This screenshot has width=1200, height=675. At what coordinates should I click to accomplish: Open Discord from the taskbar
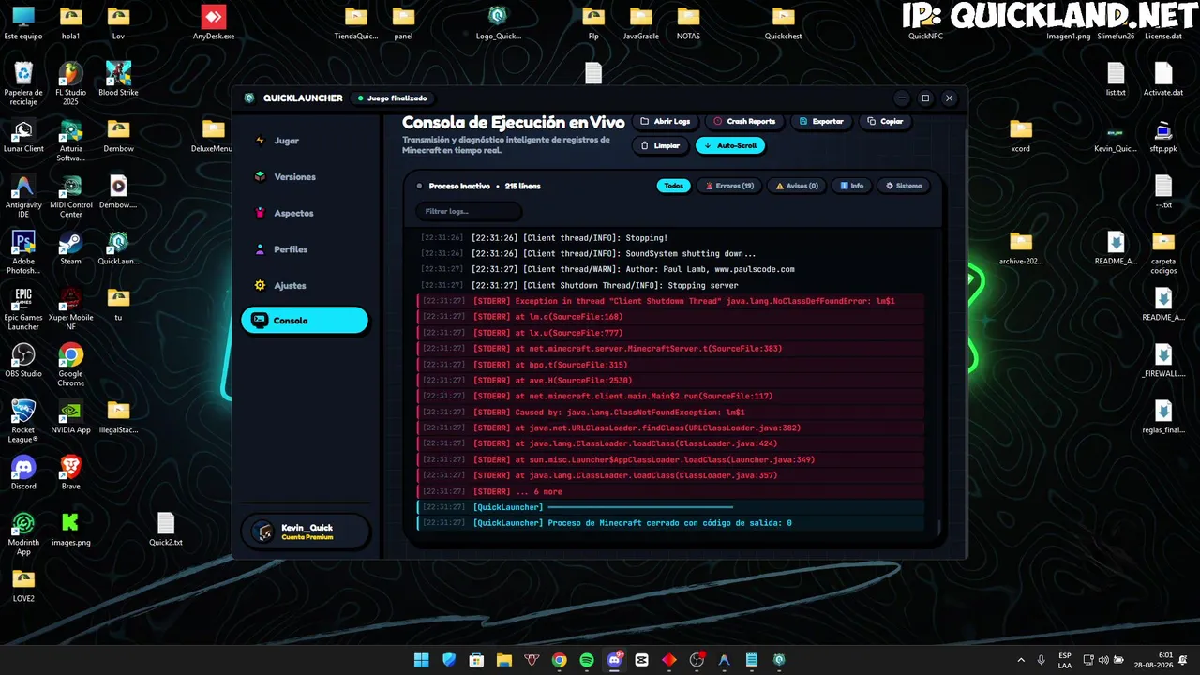(614, 660)
